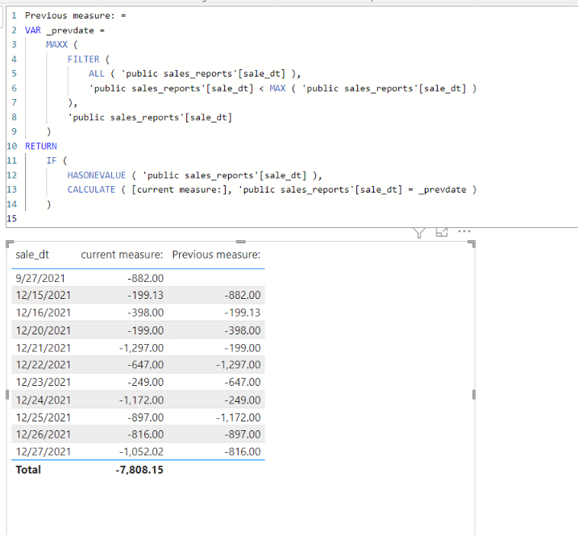Click the VAR keyword on line 2
This screenshot has width=578, height=535.
click(33, 30)
